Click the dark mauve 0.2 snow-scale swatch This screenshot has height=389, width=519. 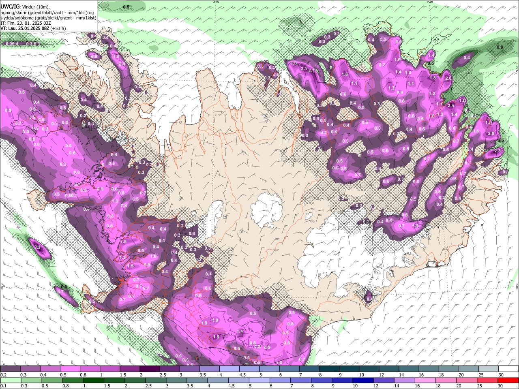tap(10, 369)
